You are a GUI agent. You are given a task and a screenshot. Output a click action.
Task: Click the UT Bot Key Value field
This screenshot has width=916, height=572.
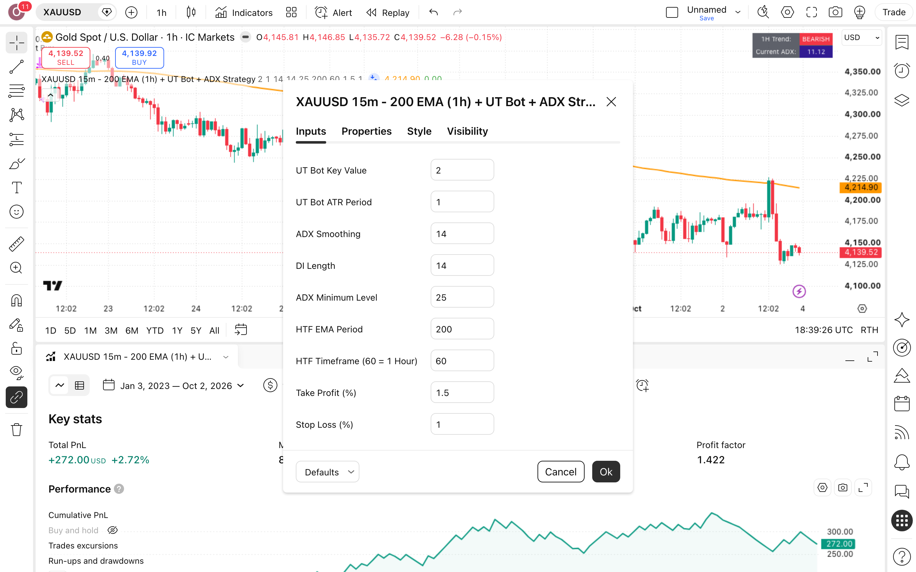462,170
